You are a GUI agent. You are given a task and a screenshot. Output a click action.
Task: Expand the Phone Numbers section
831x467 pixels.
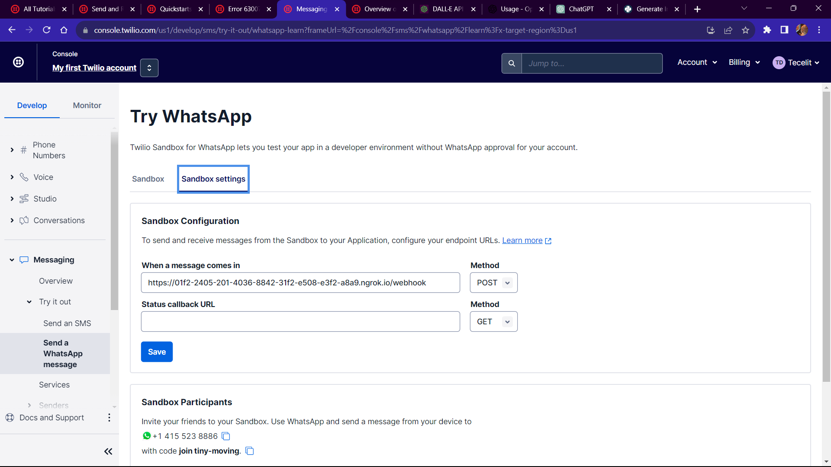point(12,150)
